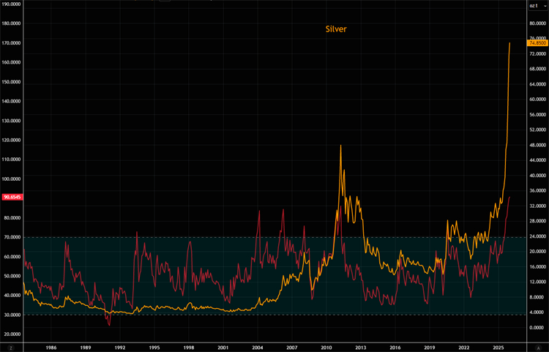Click the orange 74.8500 price label
Screen dimensions: 549x352
coord(537,43)
